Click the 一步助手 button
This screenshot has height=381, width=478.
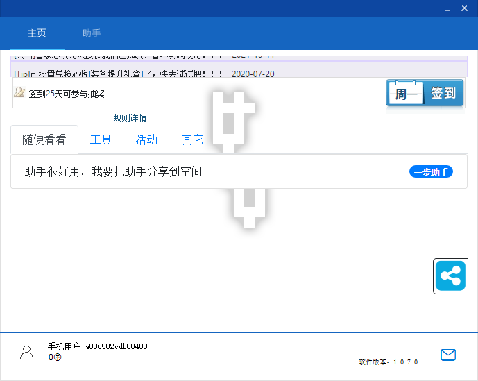coord(431,171)
